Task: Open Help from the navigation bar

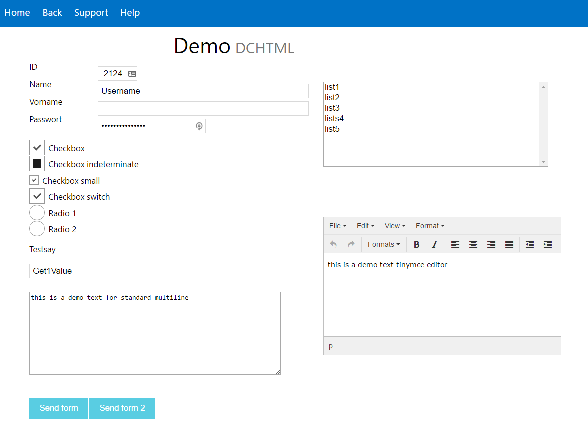Action: point(130,13)
